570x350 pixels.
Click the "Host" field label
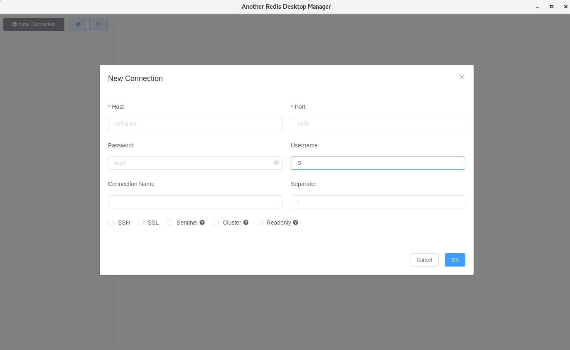[x=118, y=107]
